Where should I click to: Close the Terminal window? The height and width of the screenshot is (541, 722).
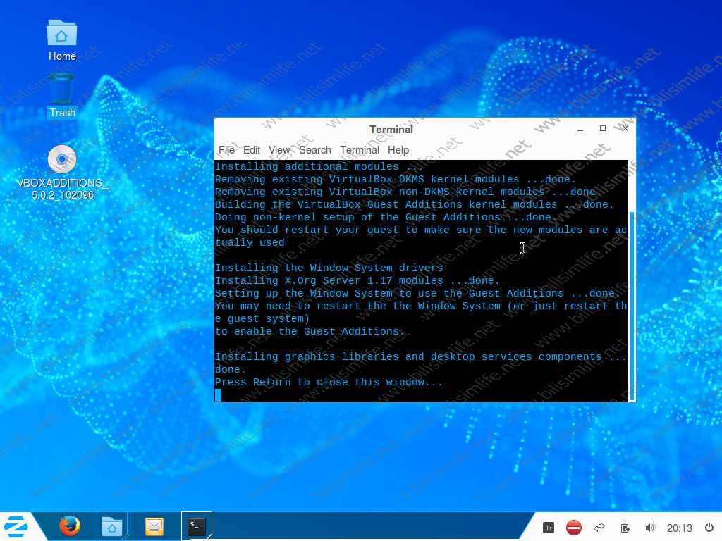click(625, 128)
